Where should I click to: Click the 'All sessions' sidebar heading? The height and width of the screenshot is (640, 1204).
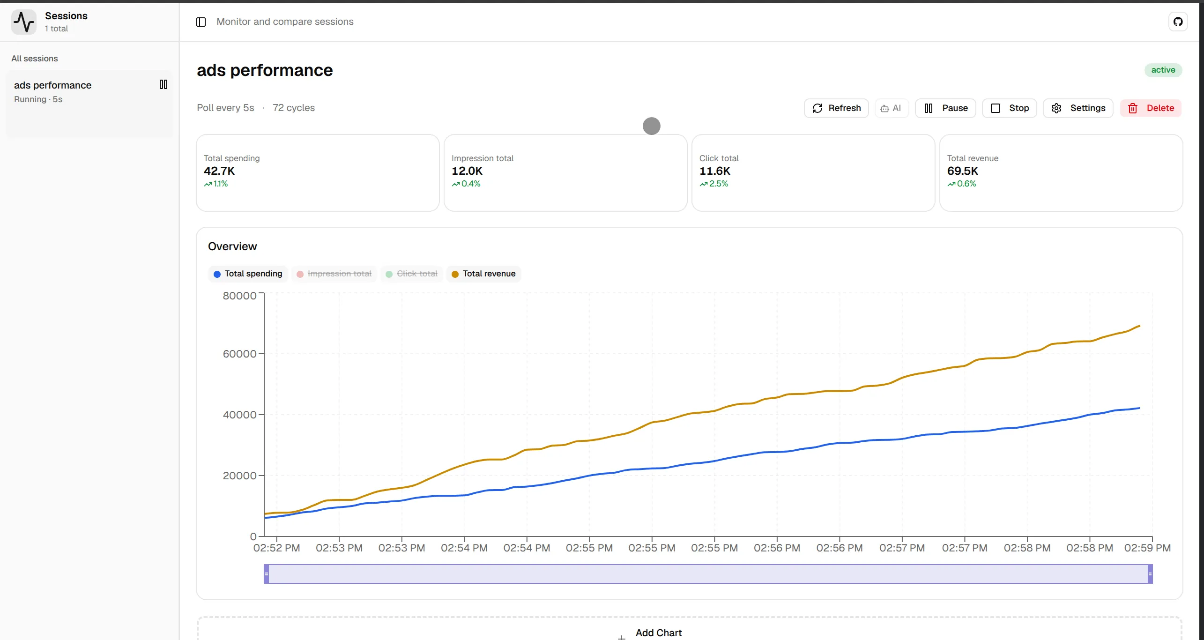coord(35,59)
